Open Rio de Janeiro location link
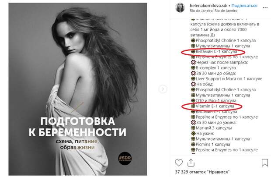 213,11
